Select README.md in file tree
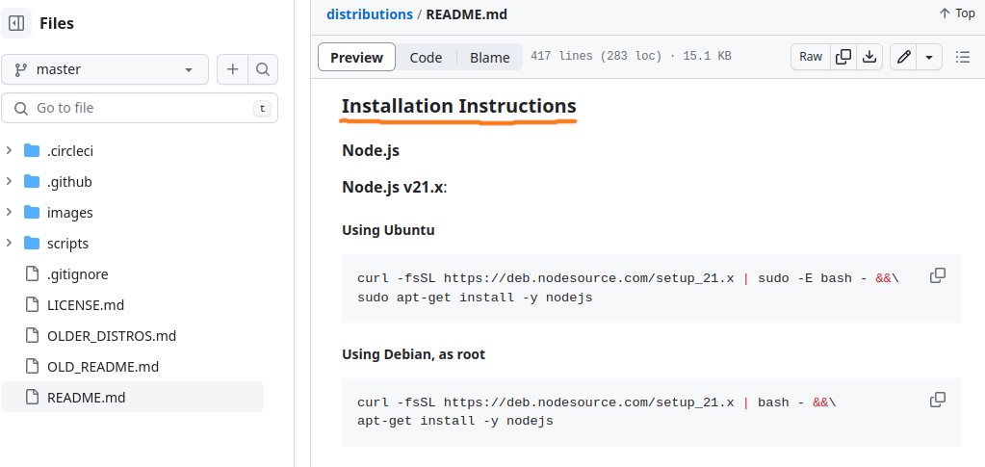This screenshot has height=467, width=985. point(133,398)
